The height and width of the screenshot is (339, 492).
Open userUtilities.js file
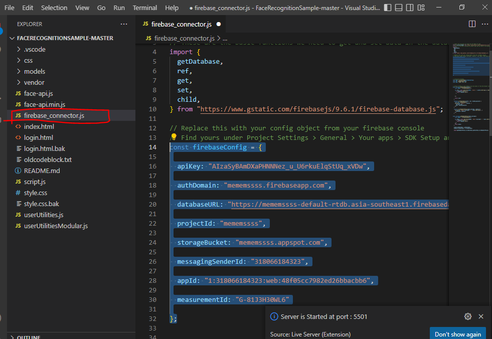tap(71, 215)
